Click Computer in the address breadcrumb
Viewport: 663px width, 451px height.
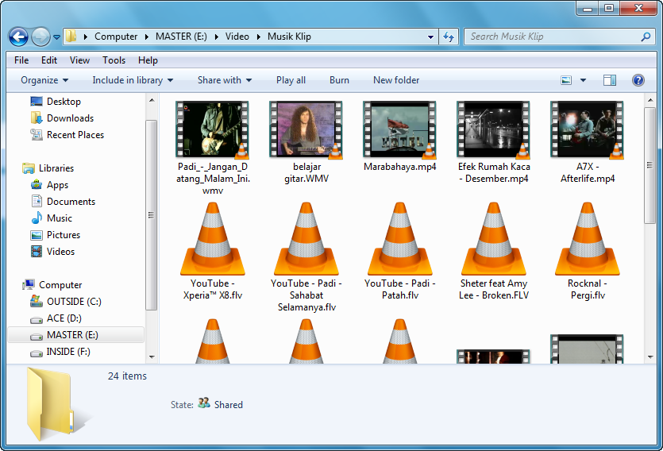(x=116, y=37)
